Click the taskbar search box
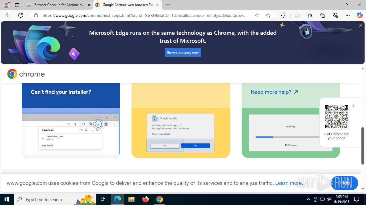366x205 pixels. [55, 199]
